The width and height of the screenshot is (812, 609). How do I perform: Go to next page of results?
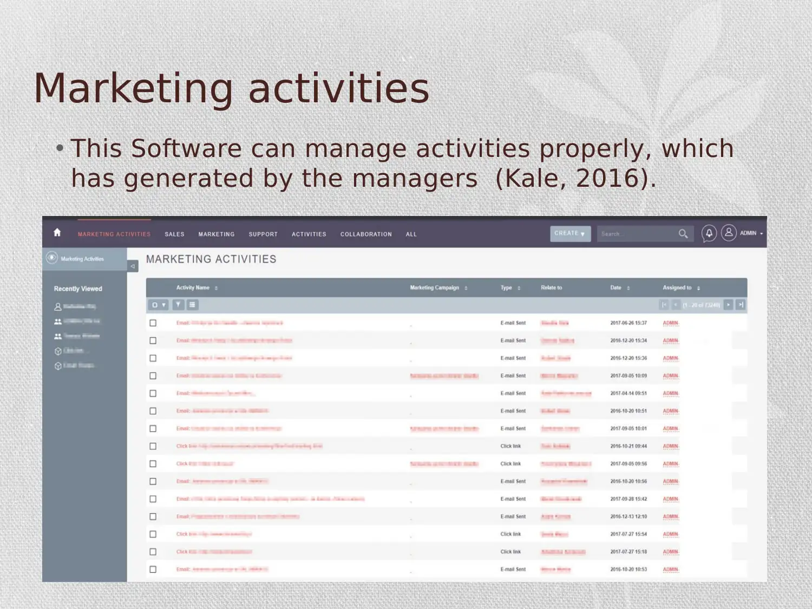[728, 305]
